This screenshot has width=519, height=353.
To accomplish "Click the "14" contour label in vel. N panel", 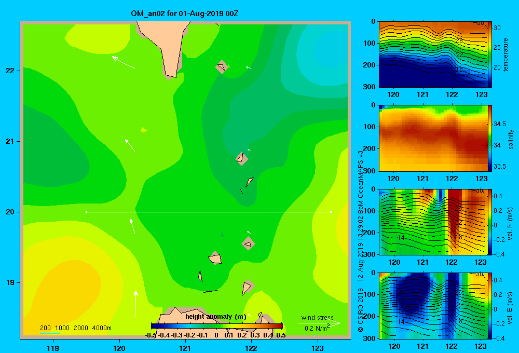I will (401, 237).
